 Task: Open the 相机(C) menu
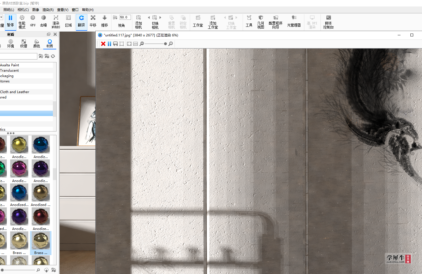(23, 10)
